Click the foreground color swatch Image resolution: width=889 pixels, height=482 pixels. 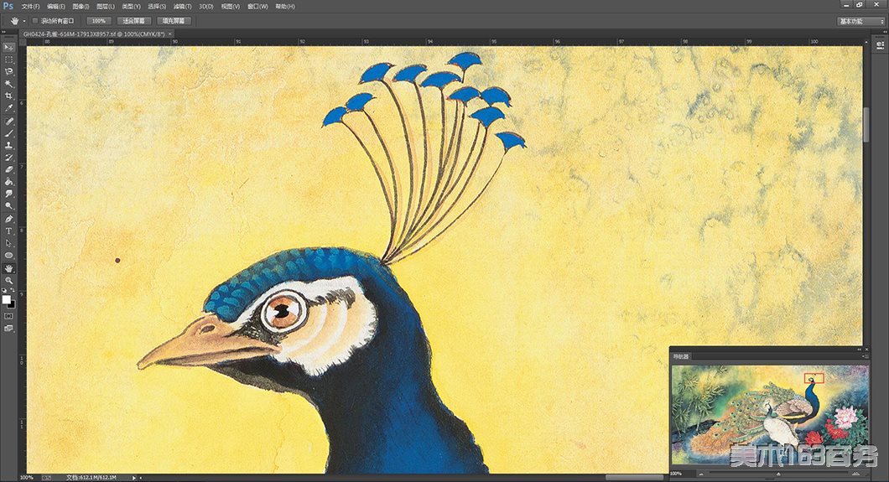[6, 299]
